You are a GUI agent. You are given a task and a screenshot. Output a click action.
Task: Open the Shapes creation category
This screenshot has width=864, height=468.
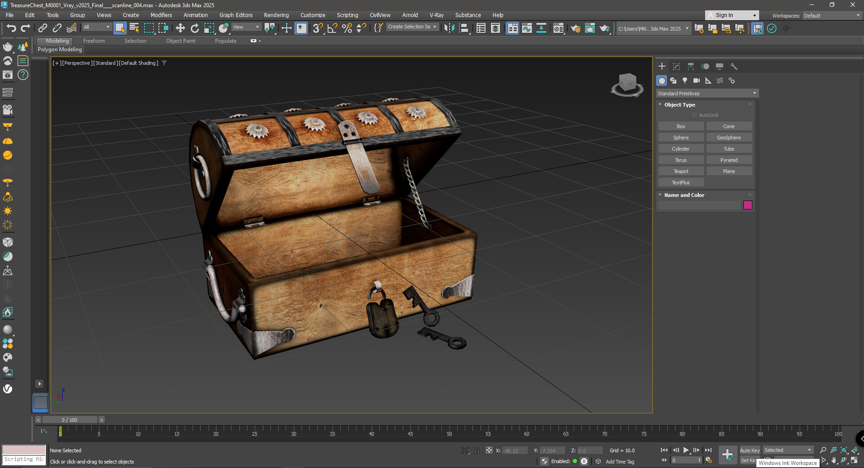click(673, 80)
